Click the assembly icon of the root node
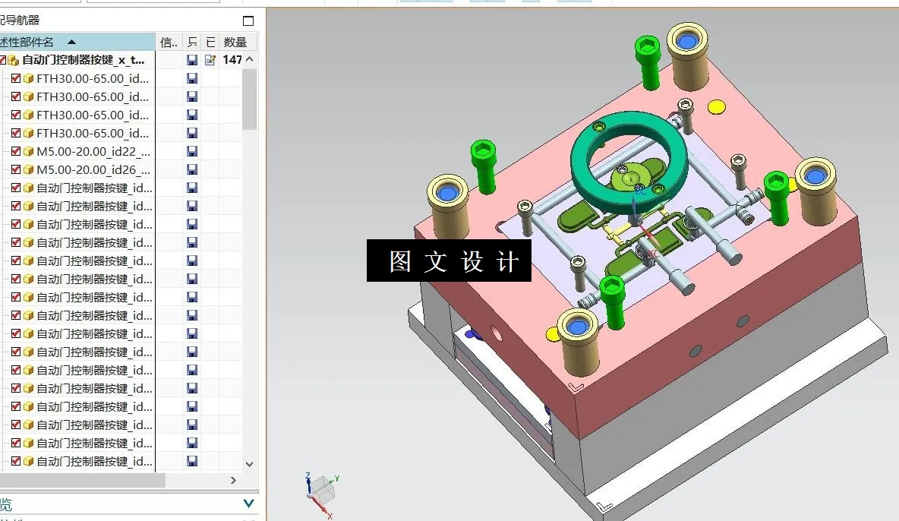Viewport: 899px width, 521px height. click(14, 59)
